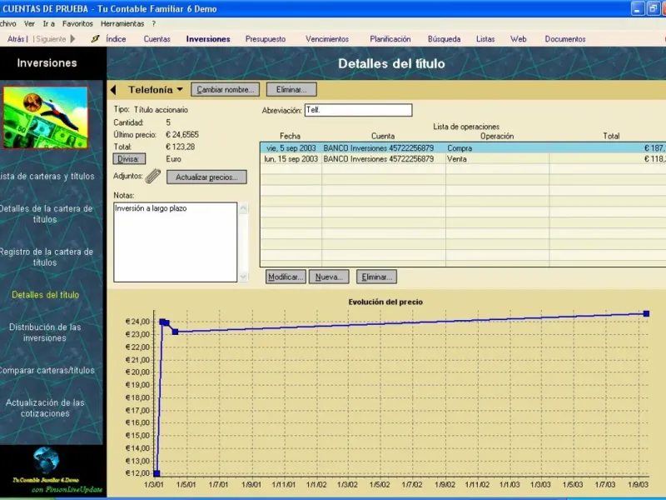
Task: Click the Eliminar... button next to Cambiar nombre
Action: coord(291,90)
